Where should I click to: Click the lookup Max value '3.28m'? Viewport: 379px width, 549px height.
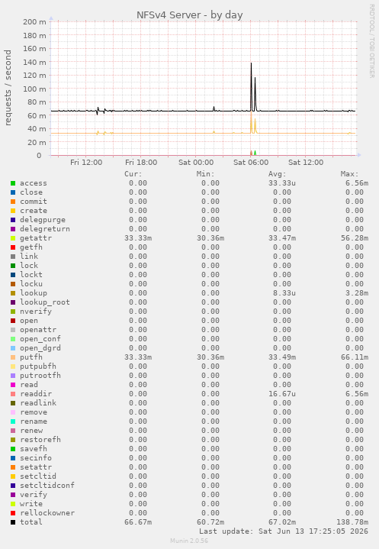coord(357,293)
